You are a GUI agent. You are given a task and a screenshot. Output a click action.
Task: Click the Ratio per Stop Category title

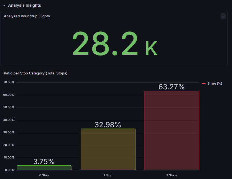pos(35,73)
